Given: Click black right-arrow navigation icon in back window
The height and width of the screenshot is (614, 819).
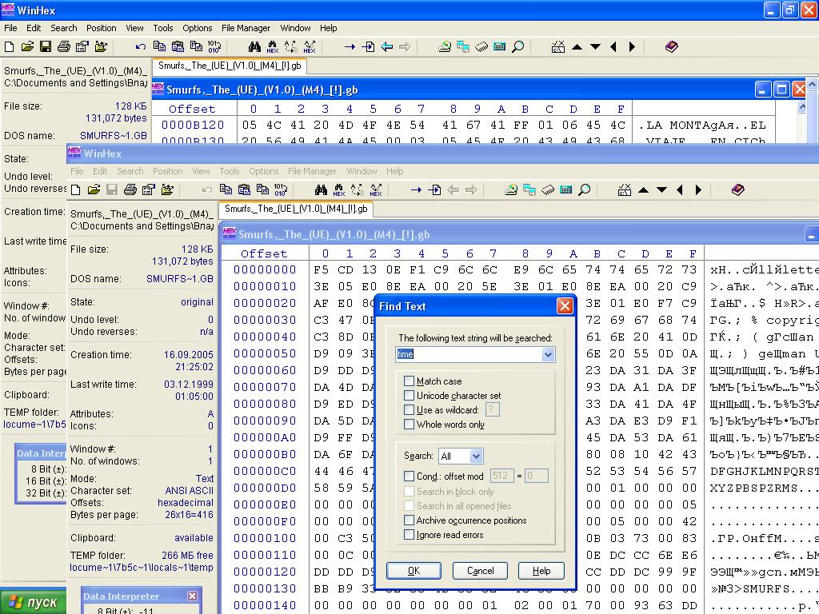Looking at the screenshot, I should point(632,47).
